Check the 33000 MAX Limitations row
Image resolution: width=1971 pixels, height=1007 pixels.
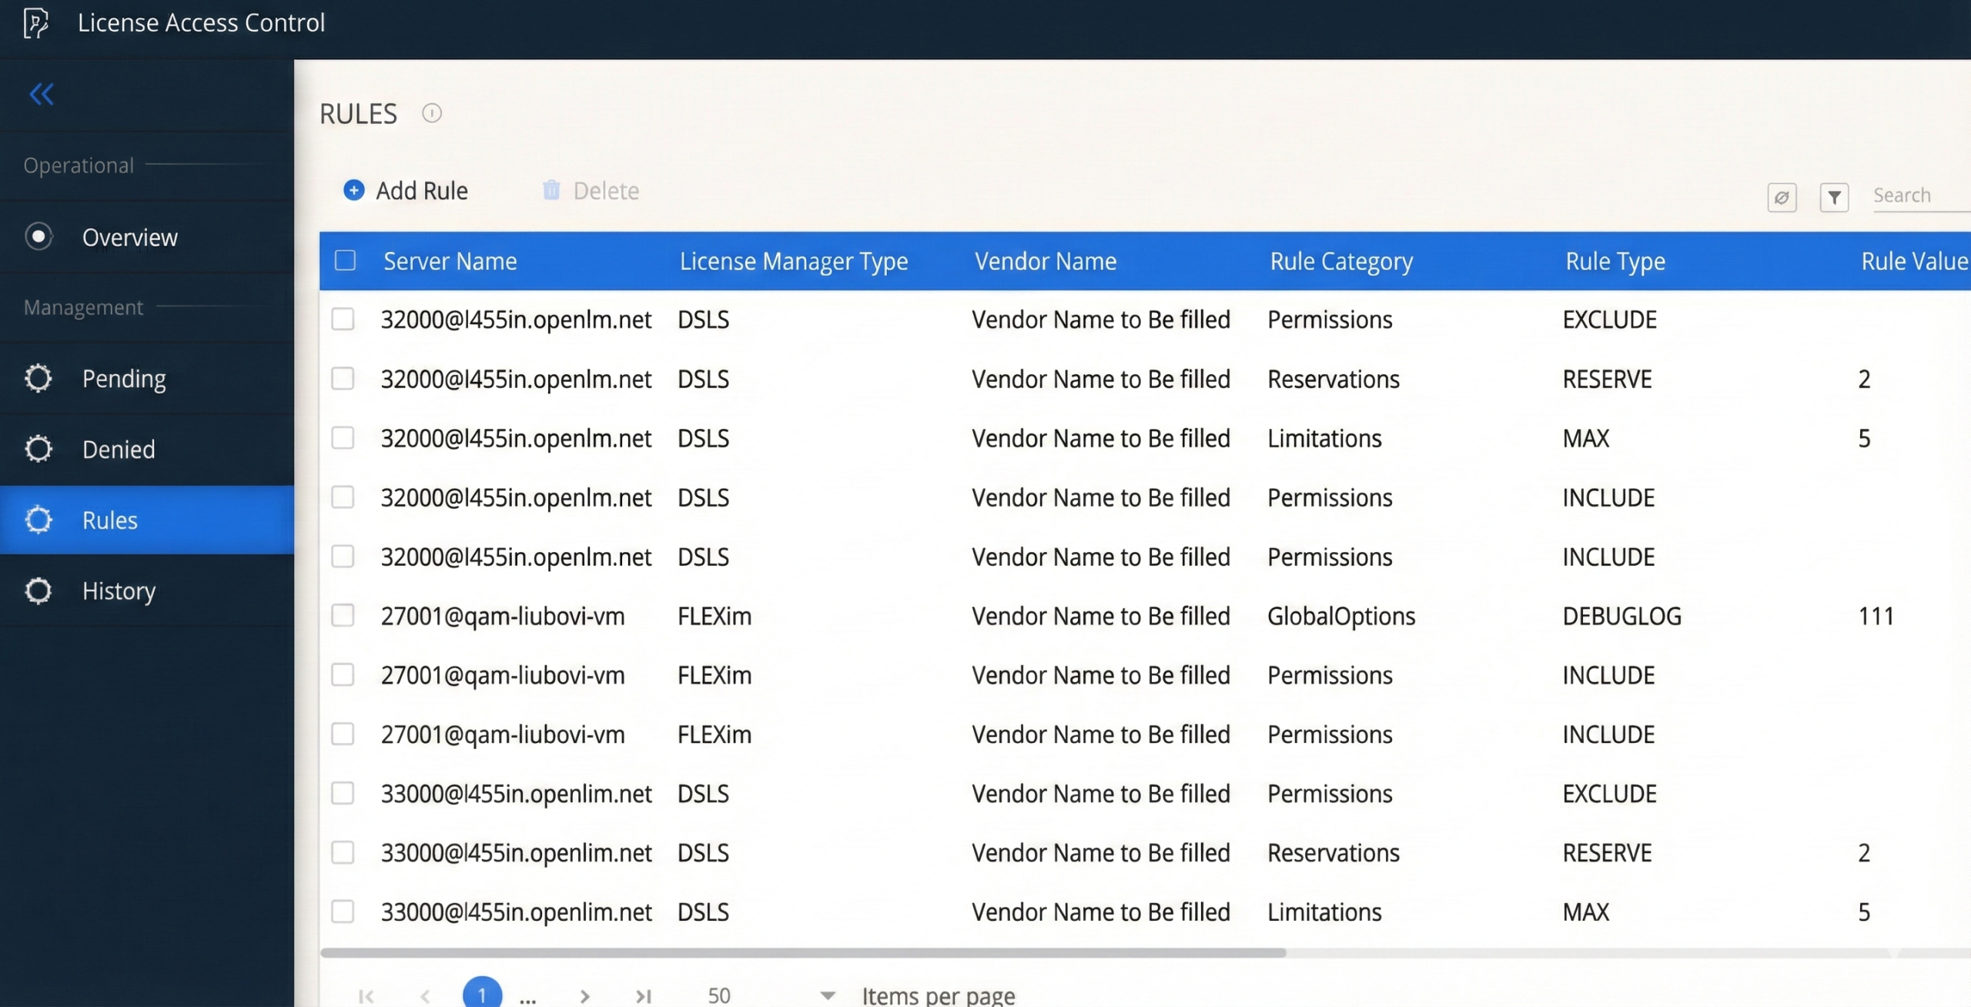click(343, 912)
